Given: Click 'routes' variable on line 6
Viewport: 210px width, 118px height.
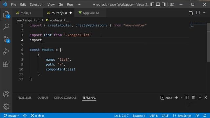Looking at the screenshot, I should pyautogui.click(x=48, y=50).
